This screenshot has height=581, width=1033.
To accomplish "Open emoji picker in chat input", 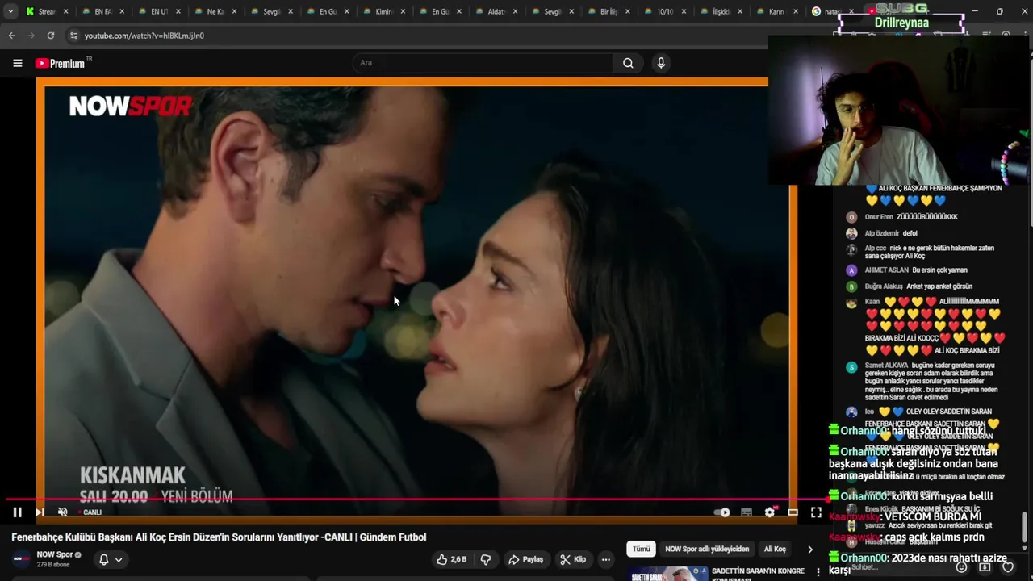I will [961, 567].
